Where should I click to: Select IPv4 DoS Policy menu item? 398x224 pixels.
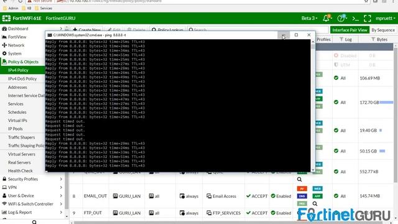(22, 79)
